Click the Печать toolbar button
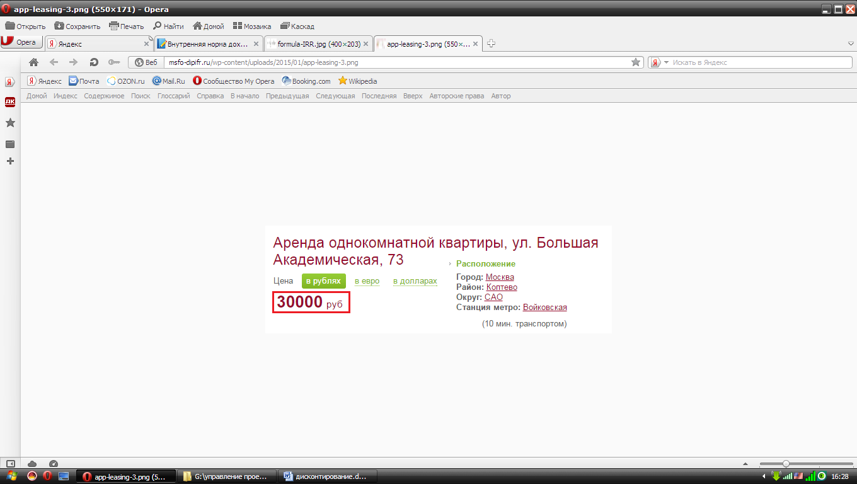This screenshot has width=857, height=484. click(x=127, y=26)
